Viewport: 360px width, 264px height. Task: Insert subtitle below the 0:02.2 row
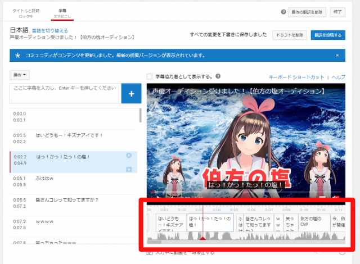point(129,170)
